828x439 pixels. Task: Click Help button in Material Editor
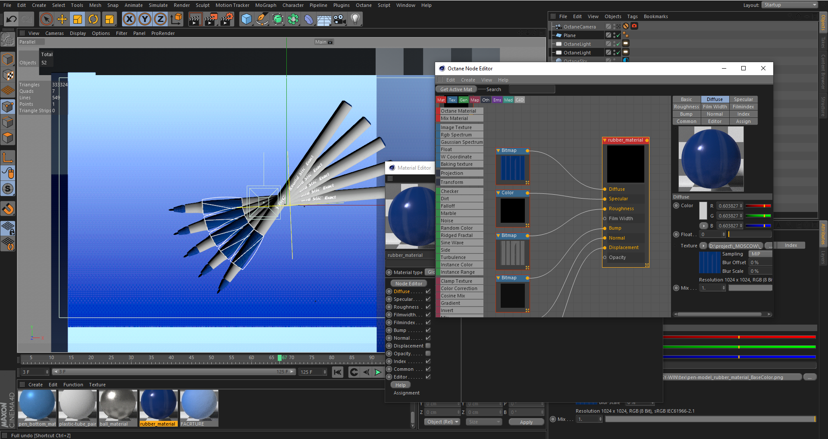coord(401,385)
